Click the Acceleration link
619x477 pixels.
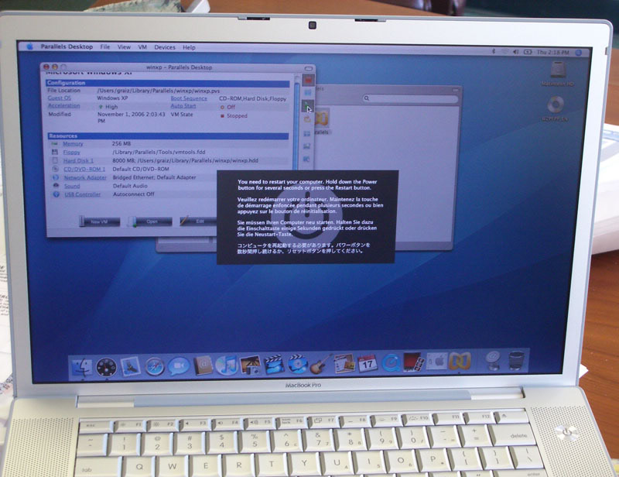tap(64, 106)
